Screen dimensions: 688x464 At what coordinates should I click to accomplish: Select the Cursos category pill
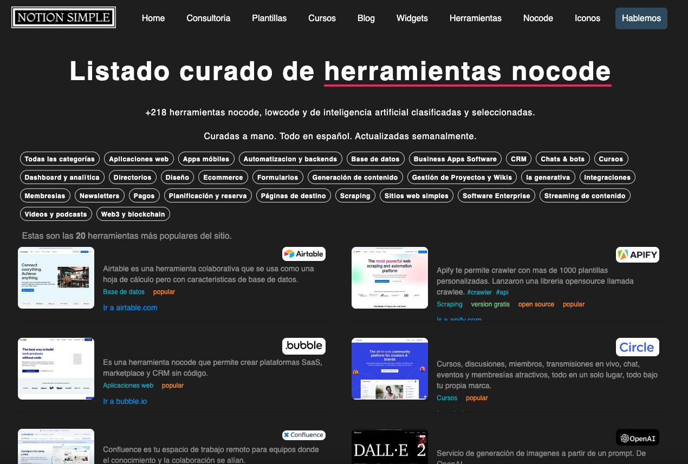tap(611, 159)
